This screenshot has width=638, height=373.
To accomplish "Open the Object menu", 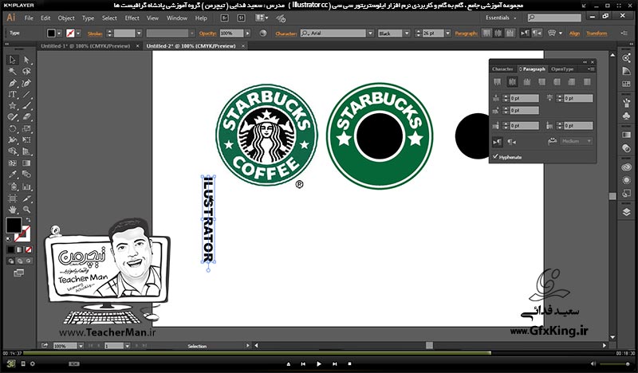I will coord(66,18).
